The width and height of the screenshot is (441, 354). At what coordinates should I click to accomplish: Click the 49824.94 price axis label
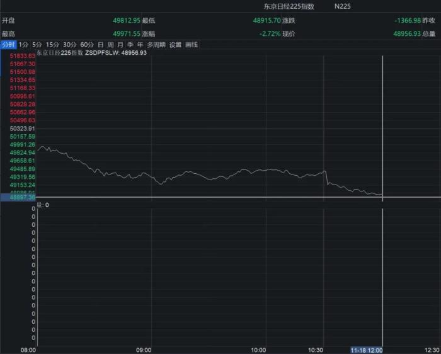click(x=23, y=152)
